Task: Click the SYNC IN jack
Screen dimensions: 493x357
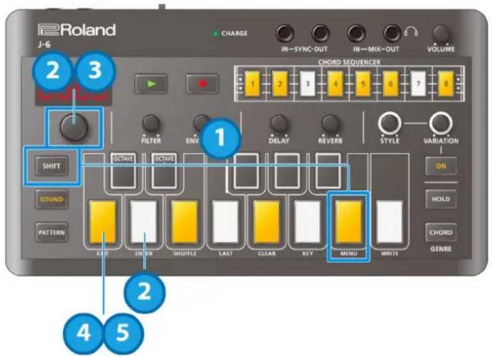Action: [285, 33]
